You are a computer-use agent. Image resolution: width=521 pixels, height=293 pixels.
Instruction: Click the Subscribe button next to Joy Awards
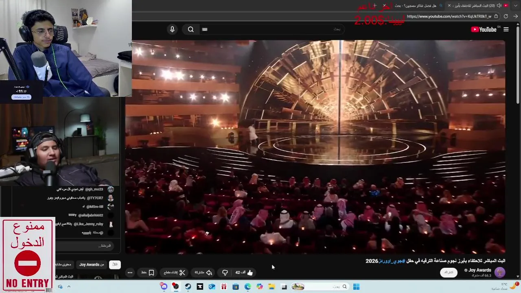click(x=449, y=273)
